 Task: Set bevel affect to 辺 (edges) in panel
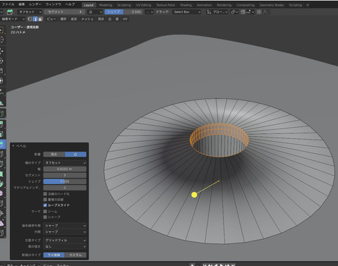click(x=75, y=155)
